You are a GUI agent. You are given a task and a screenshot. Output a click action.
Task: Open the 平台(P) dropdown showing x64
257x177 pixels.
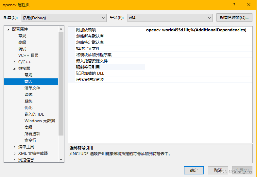pyautogui.click(x=170, y=18)
